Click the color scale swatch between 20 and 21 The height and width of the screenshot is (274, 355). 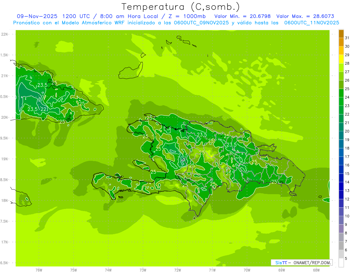(x=341, y=127)
